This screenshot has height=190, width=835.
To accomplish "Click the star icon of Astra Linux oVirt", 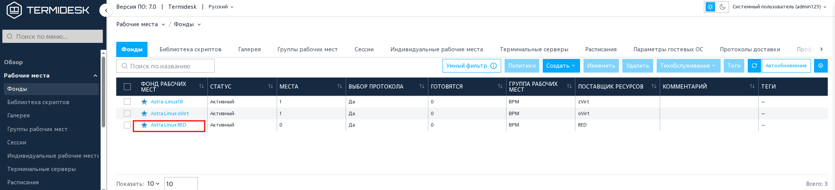I will click(x=144, y=113).
